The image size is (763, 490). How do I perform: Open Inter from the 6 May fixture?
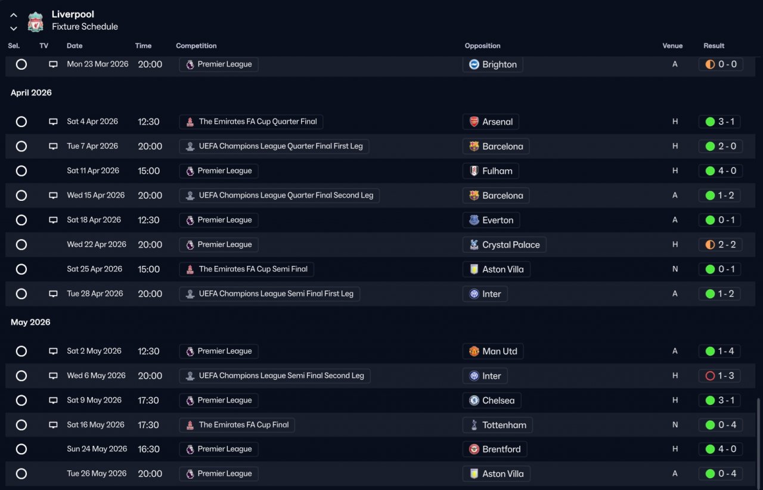click(x=485, y=376)
